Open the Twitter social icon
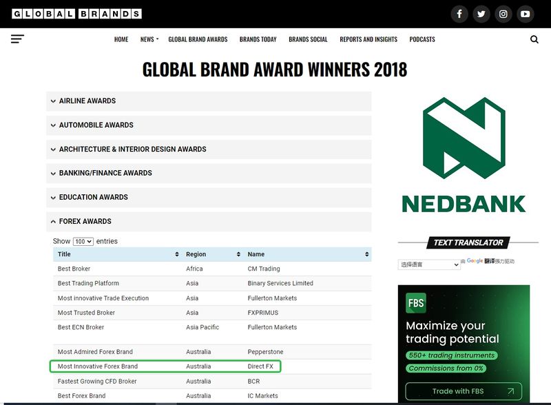The image size is (551, 405). click(x=481, y=14)
